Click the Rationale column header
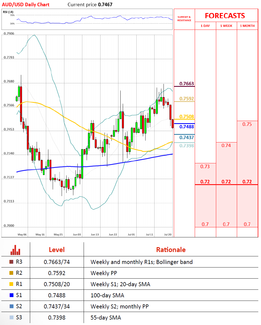 click(171, 250)
